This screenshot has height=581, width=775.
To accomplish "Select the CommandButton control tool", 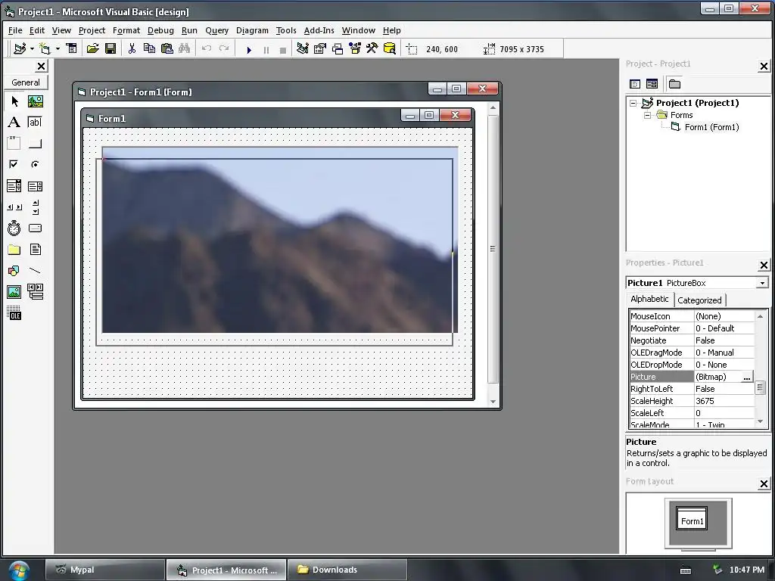I will pos(35,143).
